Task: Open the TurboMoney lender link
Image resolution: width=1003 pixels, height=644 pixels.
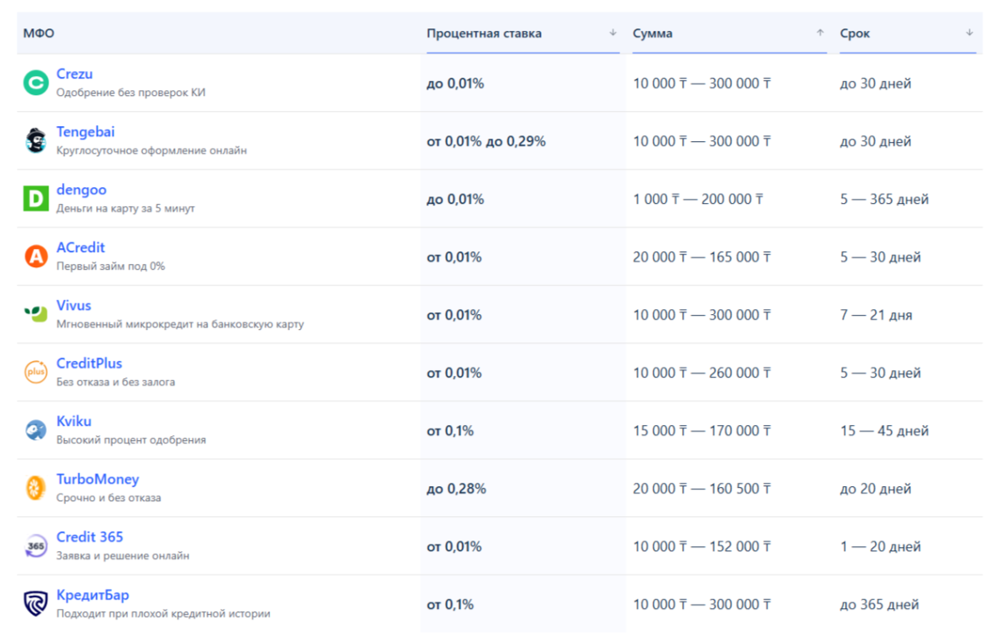Action: coord(97,479)
